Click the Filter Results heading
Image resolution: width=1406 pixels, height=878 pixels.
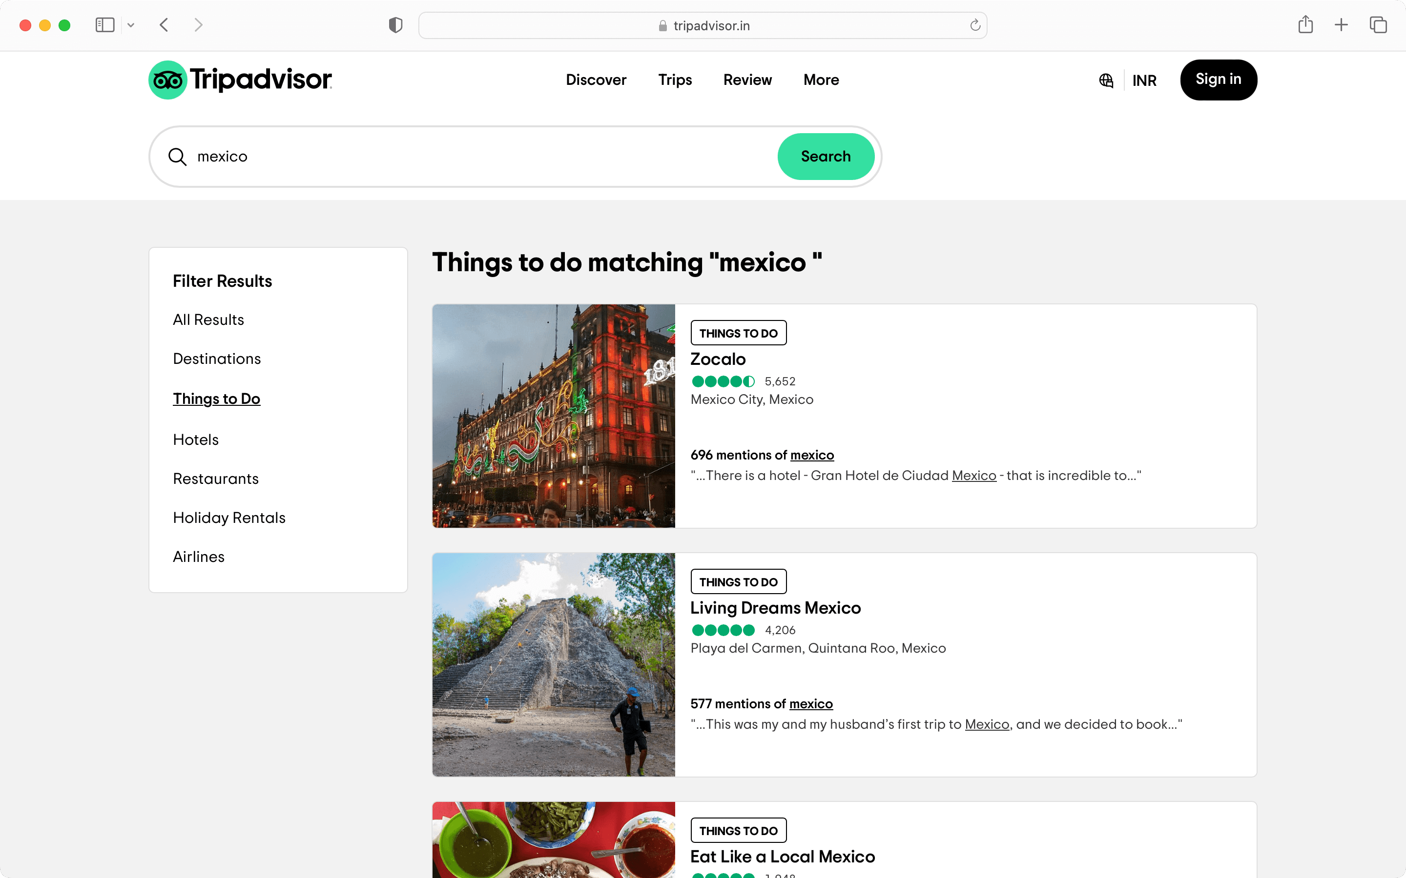pos(222,281)
